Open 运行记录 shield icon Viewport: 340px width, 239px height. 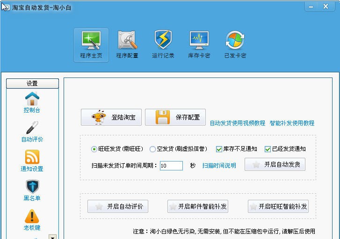click(163, 39)
